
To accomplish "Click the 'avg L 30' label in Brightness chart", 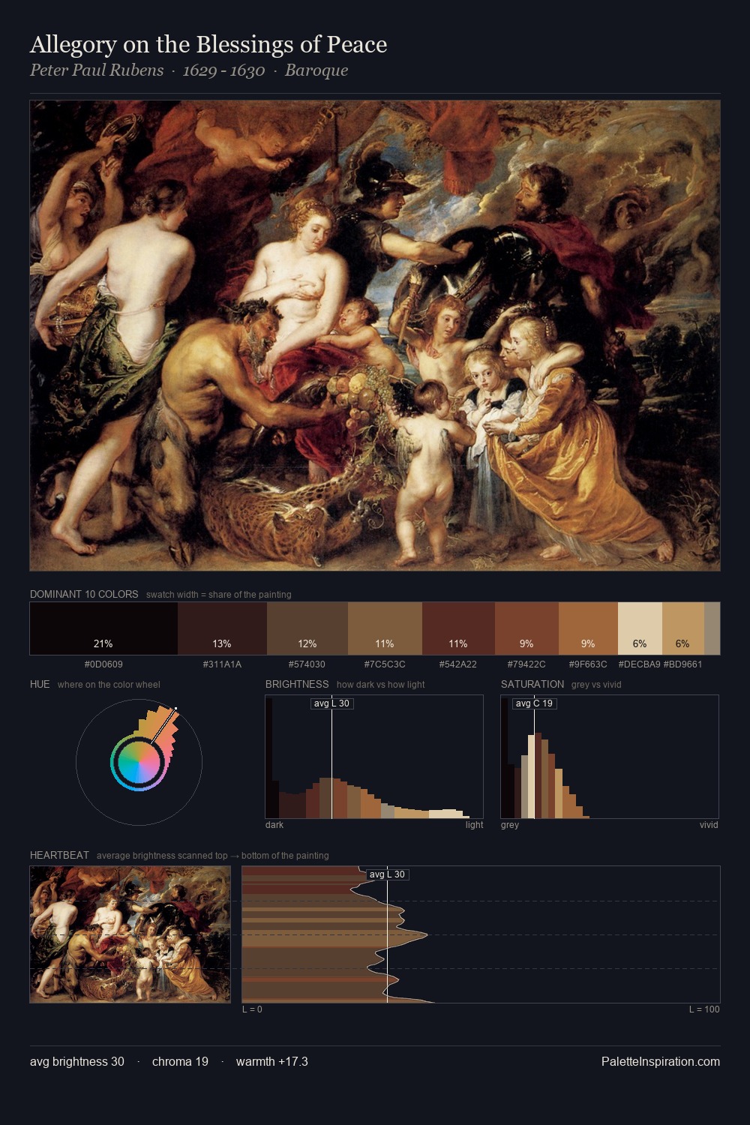I will 331,703.
